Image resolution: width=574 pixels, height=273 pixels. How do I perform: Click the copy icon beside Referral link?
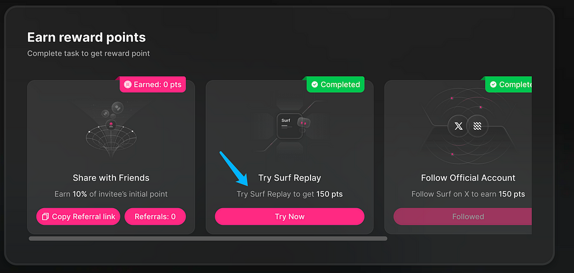(x=45, y=216)
